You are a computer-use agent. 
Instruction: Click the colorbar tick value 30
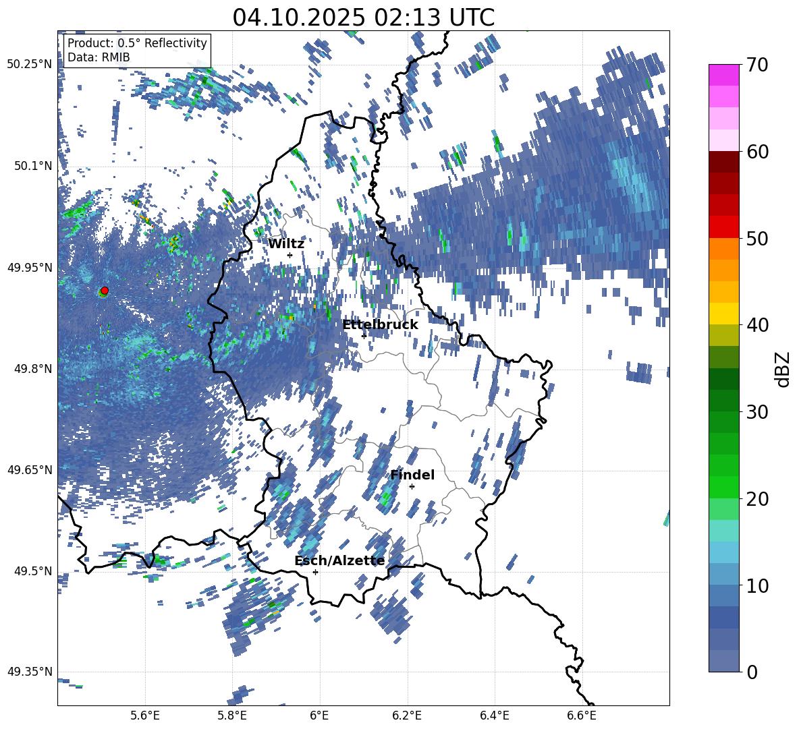(757, 412)
